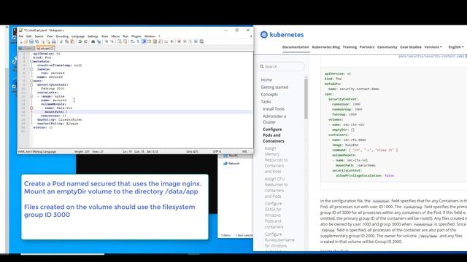Screen dimensions: 467x262
Task: Switch to the yl.yaml tab in Notepad++
Action: [45, 48]
